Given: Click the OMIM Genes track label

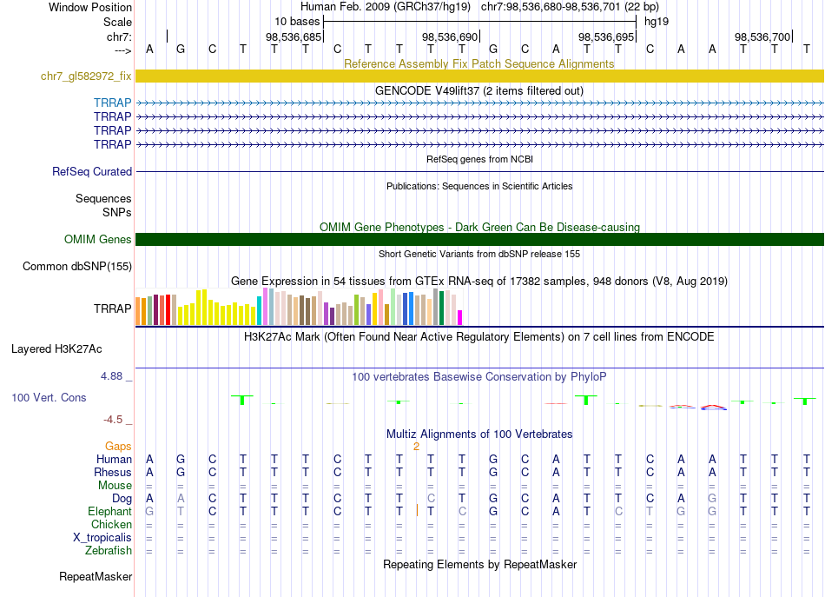Looking at the screenshot, I should pos(97,240).
